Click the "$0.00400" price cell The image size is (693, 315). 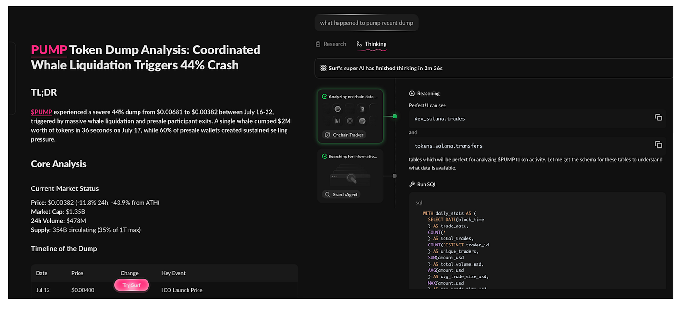coord(83,290)
